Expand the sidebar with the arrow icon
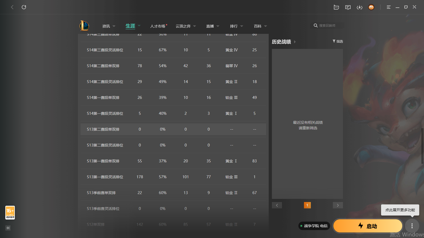 tap(8, 228)
